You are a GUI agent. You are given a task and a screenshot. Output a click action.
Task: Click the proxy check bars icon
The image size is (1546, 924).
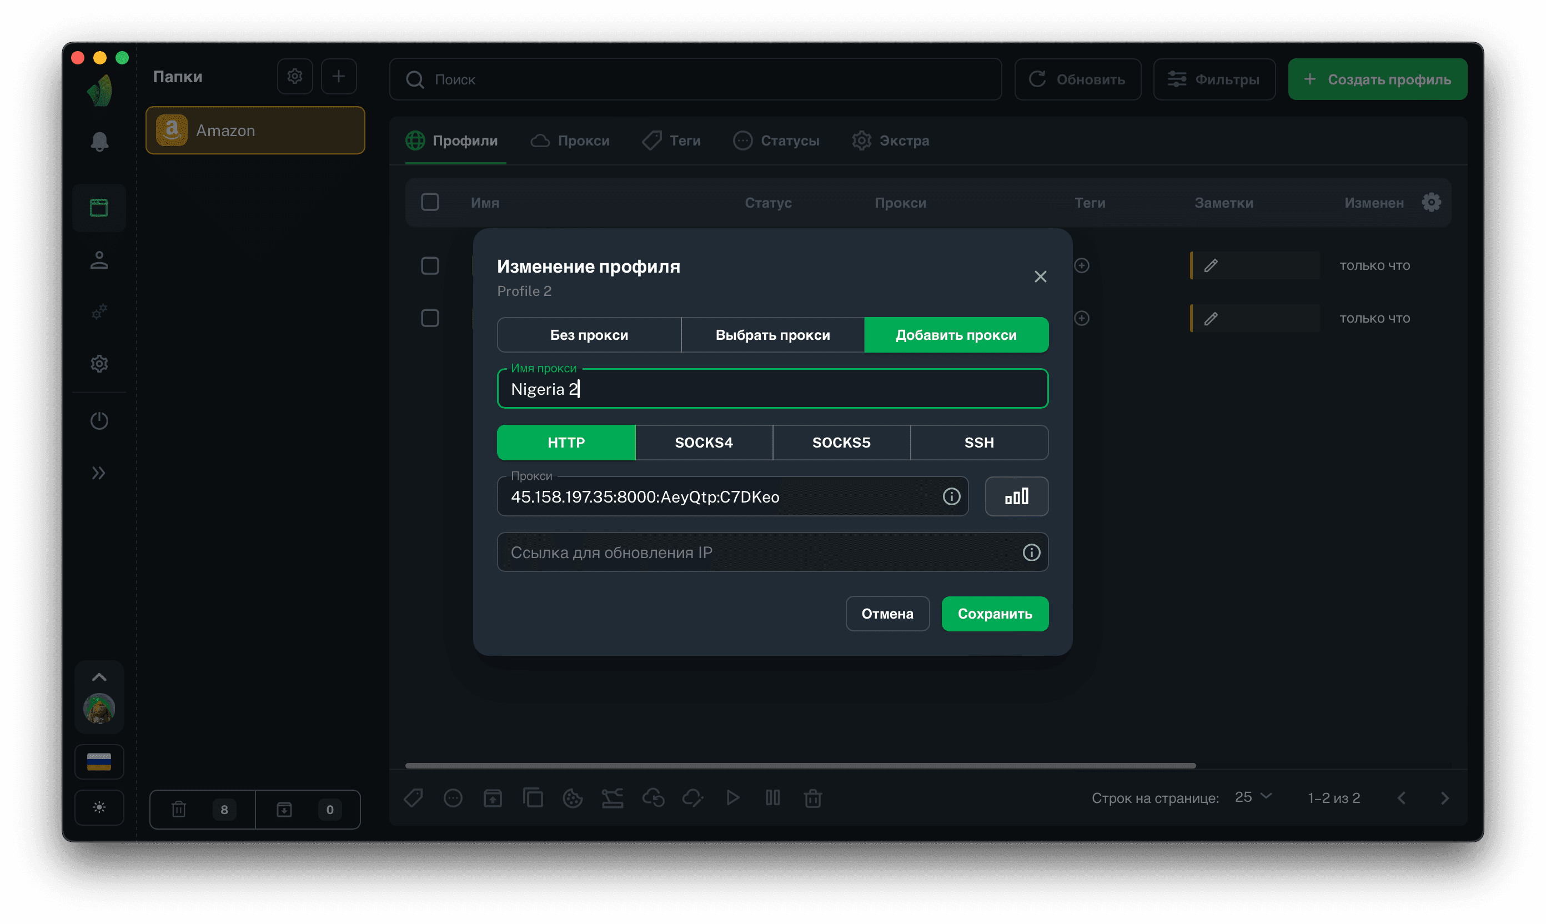point(1016,496)
